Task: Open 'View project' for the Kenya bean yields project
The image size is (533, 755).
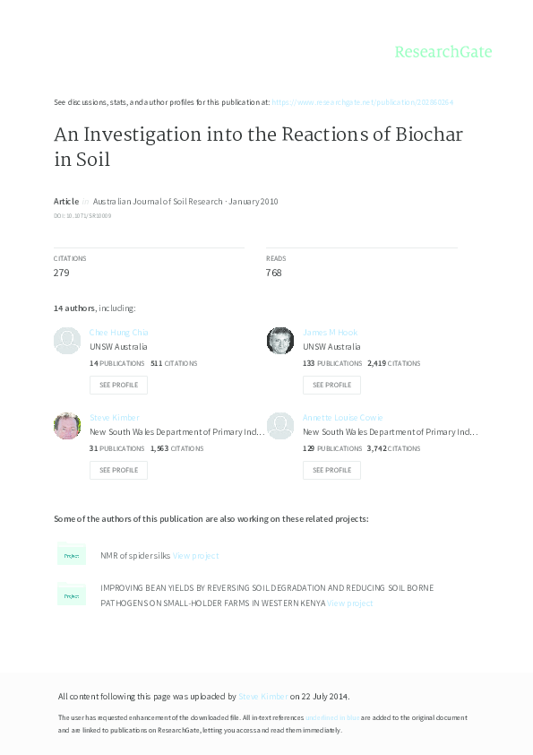Action: coord(350,603)
